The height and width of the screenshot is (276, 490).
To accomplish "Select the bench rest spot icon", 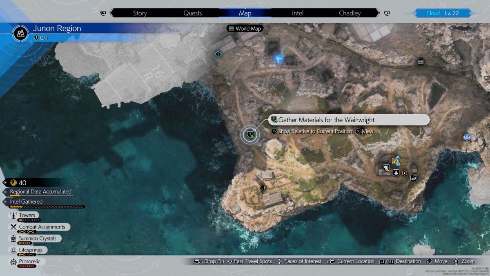I will [414, 178].
